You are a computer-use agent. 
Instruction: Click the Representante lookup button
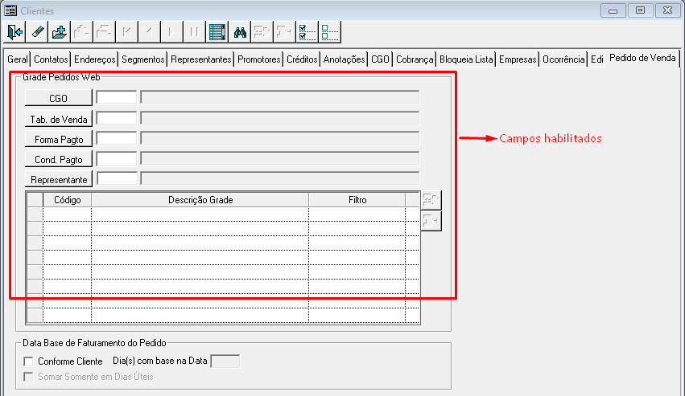(x=59, y=179)
